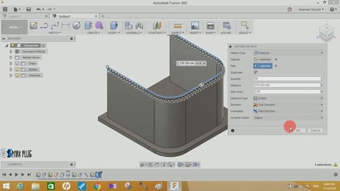Open the data panel grid icon
340x191 pixels.
[x=5, y=10]
